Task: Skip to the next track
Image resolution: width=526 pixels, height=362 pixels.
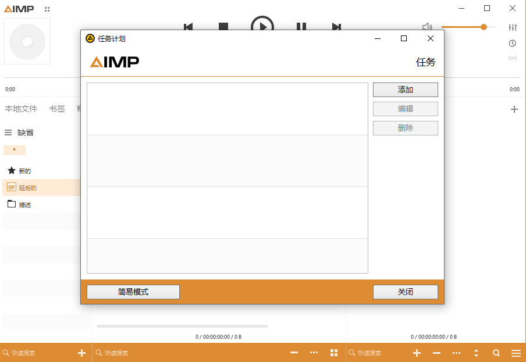Action: 336,27
